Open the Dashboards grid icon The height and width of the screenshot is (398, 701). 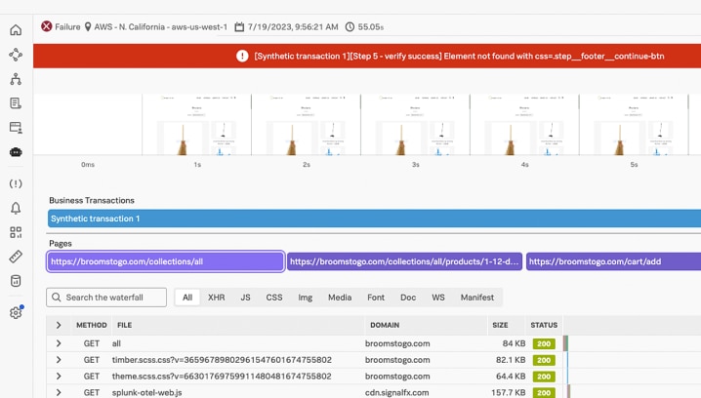[16, 233]
